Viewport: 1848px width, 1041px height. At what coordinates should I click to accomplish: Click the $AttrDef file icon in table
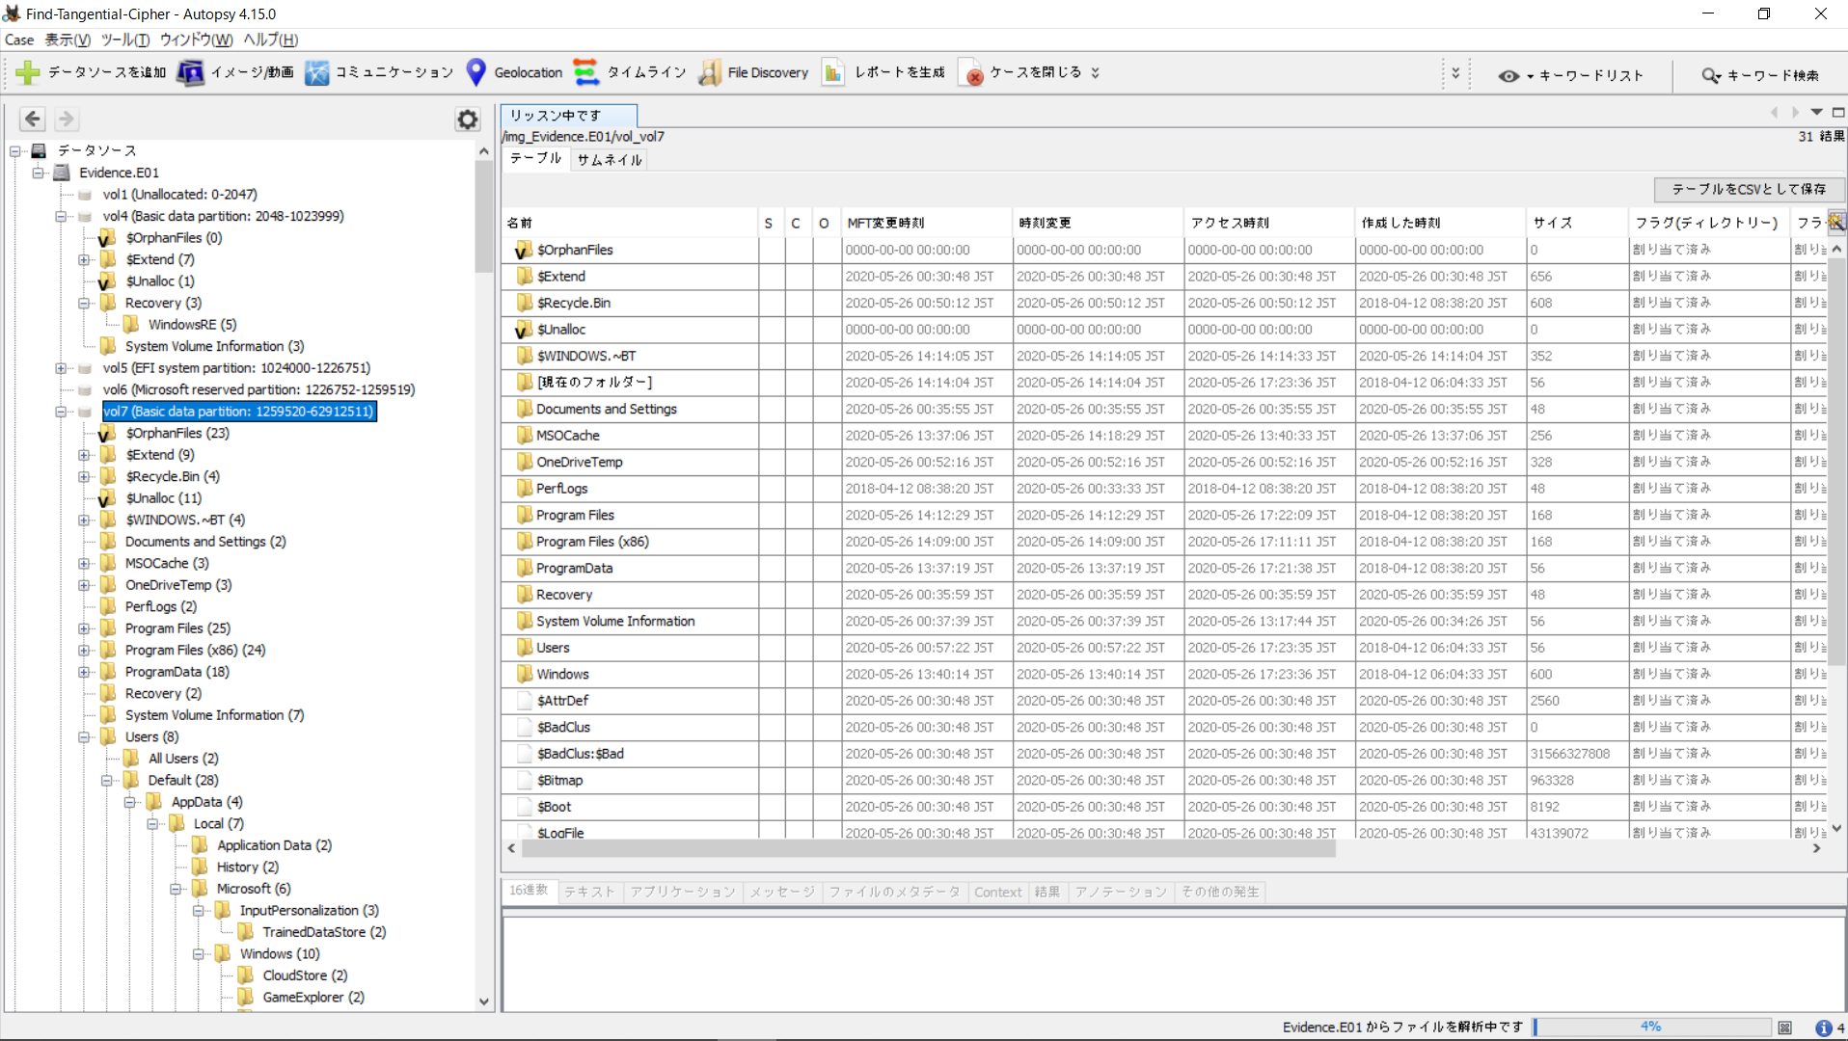pyautogui.click(x=524, y=701)
